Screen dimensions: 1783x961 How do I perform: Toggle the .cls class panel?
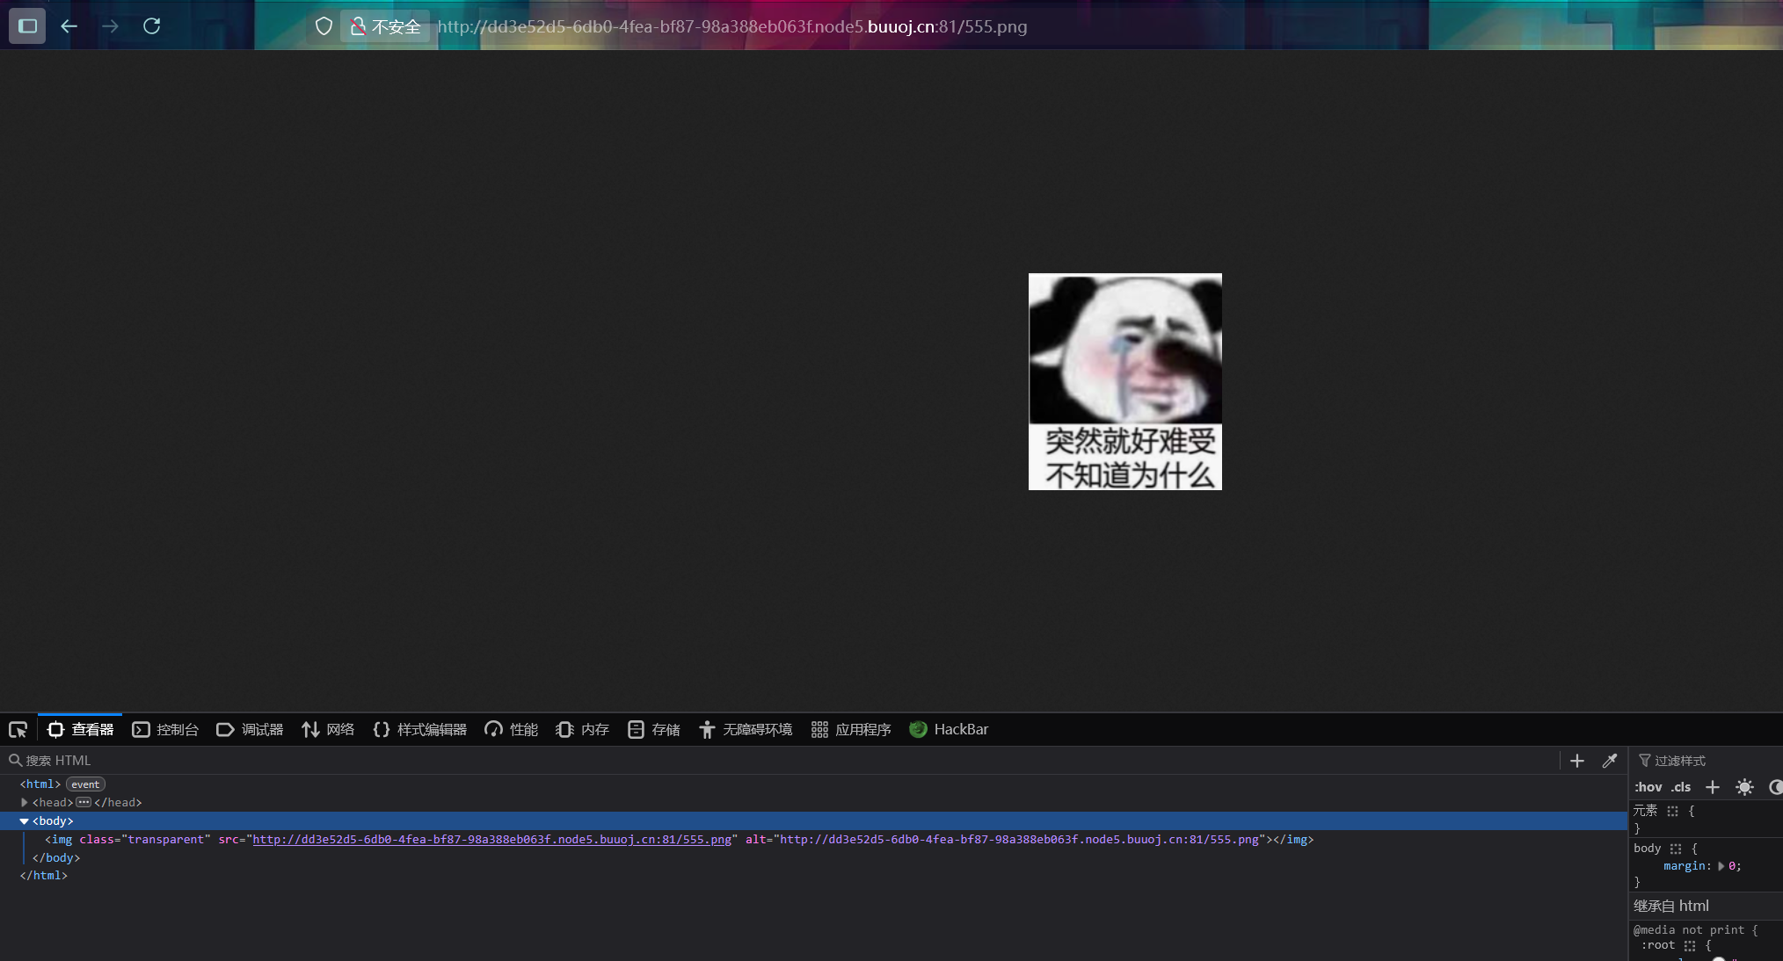pyautogui.click(x=1681, y=787)
